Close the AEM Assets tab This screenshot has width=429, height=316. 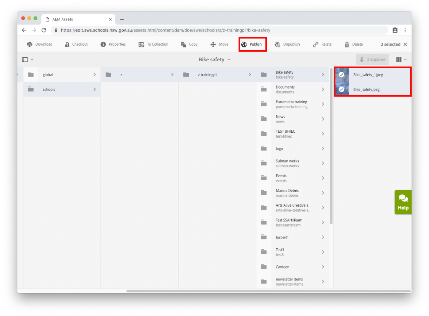click(110, 19)
